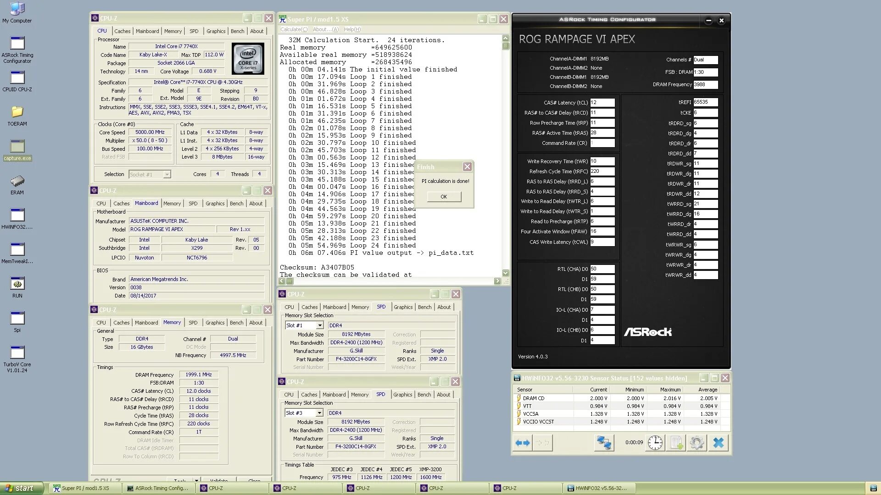Open HWiNFO sensor settings gear
This screenshot has width=881, height=495.
coord(697,443)
